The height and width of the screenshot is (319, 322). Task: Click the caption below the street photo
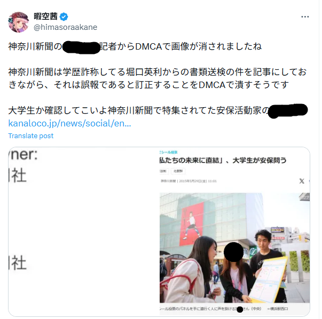tap(224, 309)
